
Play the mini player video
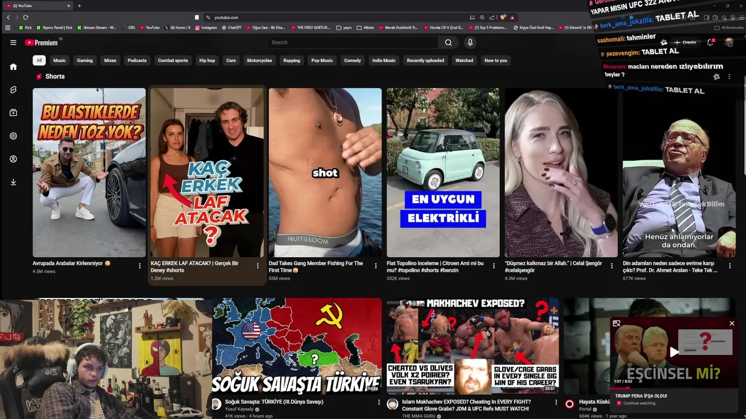pos(674,352)
